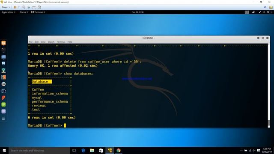Launch Metasploit M icon in Kali dock
The height and width of the screenshot is (154, 274).
3,63
